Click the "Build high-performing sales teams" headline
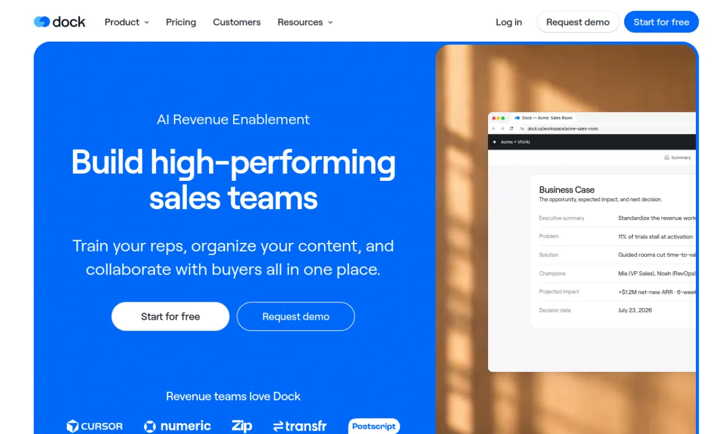Image resolution: width=723 pixels, height=434 pixels. coord(233,180)
